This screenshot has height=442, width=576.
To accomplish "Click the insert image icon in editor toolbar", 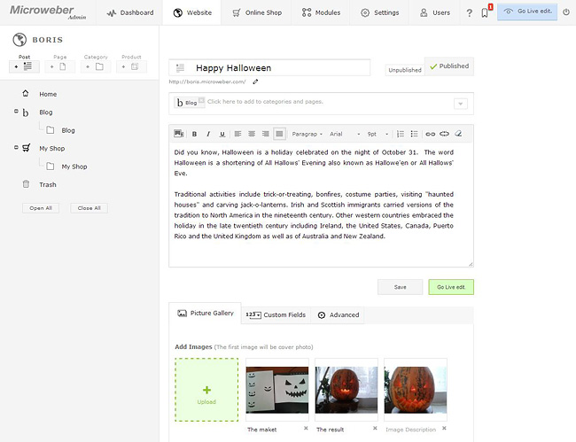I will 179,134.
